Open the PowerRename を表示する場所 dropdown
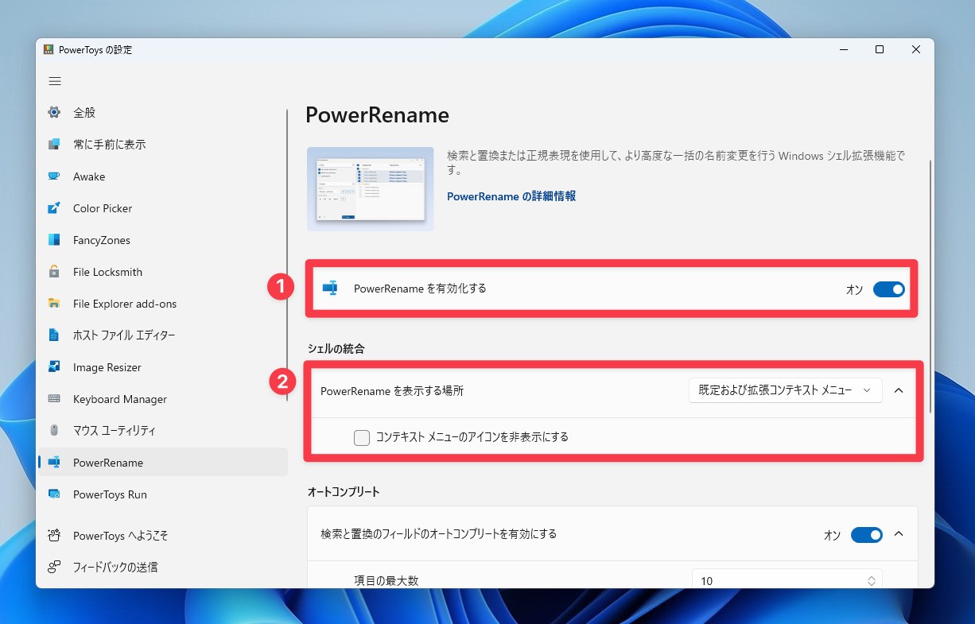 click(x=784, y=390)
